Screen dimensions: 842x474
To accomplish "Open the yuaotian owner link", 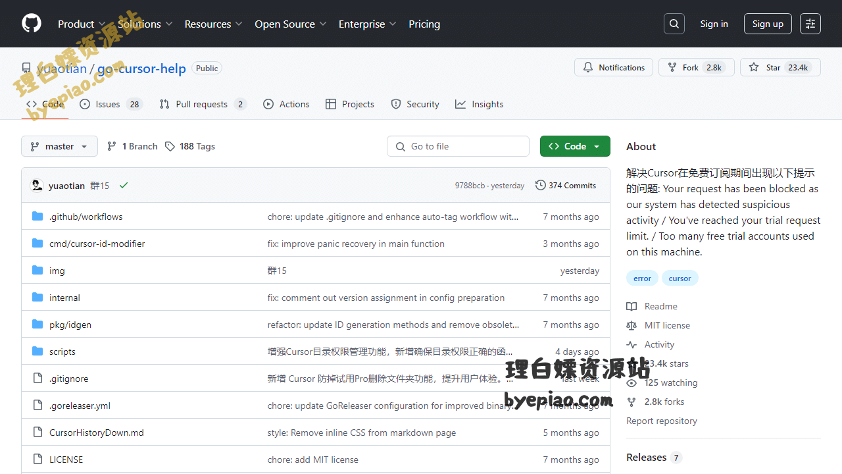I will click(62, 68).
